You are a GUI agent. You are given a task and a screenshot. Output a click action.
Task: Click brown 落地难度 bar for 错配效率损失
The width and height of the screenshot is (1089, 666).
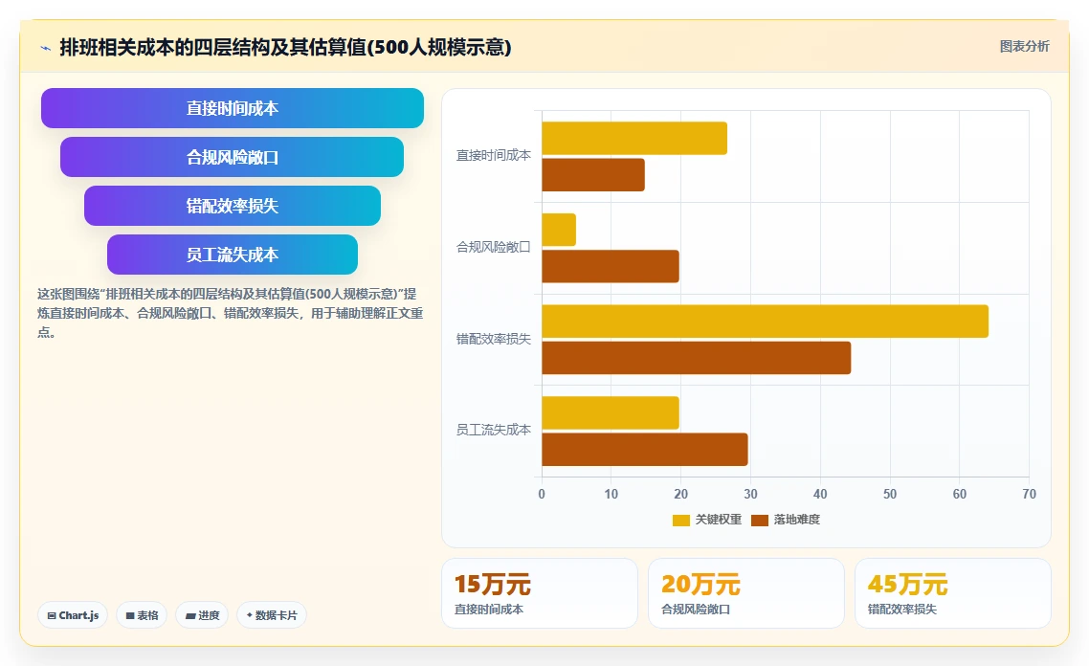pos(697,358)
